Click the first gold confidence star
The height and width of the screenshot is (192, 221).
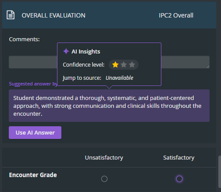[115, 64]
